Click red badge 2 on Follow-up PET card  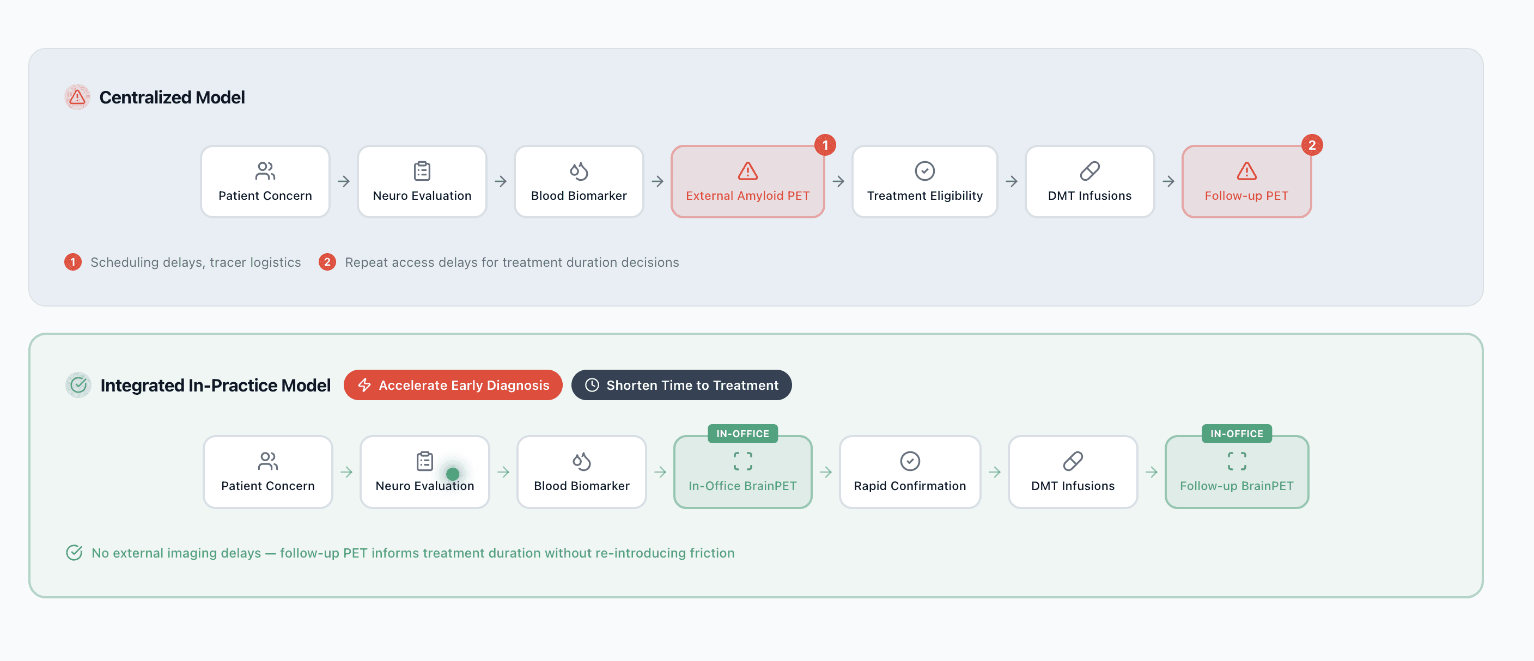(1311, 145)
